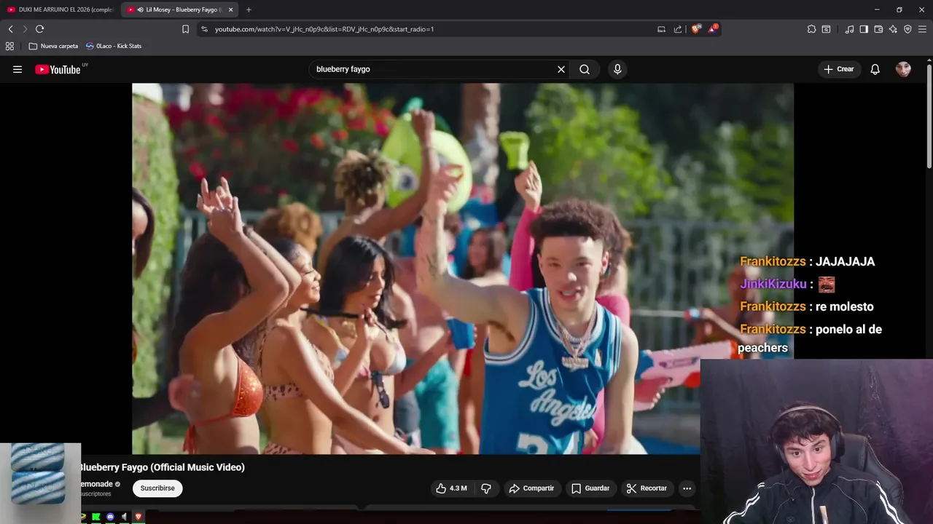Open Brave Rewards triangle icon
Image resolution: width=933 pixels, height=524 pixels.
pos(713,29)
